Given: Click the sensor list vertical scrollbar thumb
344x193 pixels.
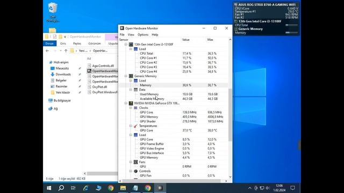Looking at the screenshot, I should click(230, 115).
